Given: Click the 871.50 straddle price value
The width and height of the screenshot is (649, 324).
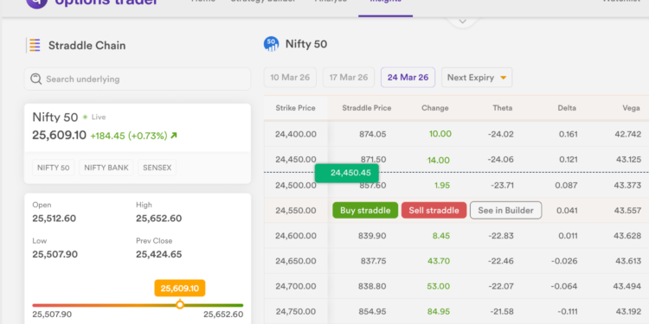Looking at the screenshot, I should coord(373,160).
